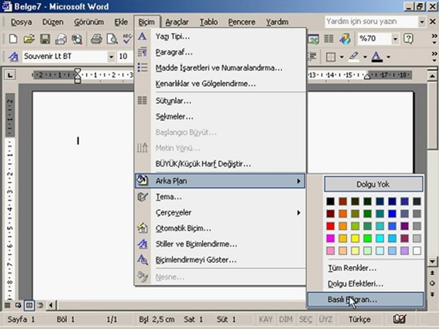Open the Ekle menu
The width and height of the screenshot is (439, 329).
[x=121, y=22]
